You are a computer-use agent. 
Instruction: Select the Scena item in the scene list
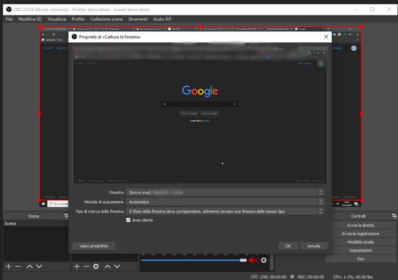click(x=36, y=223)
